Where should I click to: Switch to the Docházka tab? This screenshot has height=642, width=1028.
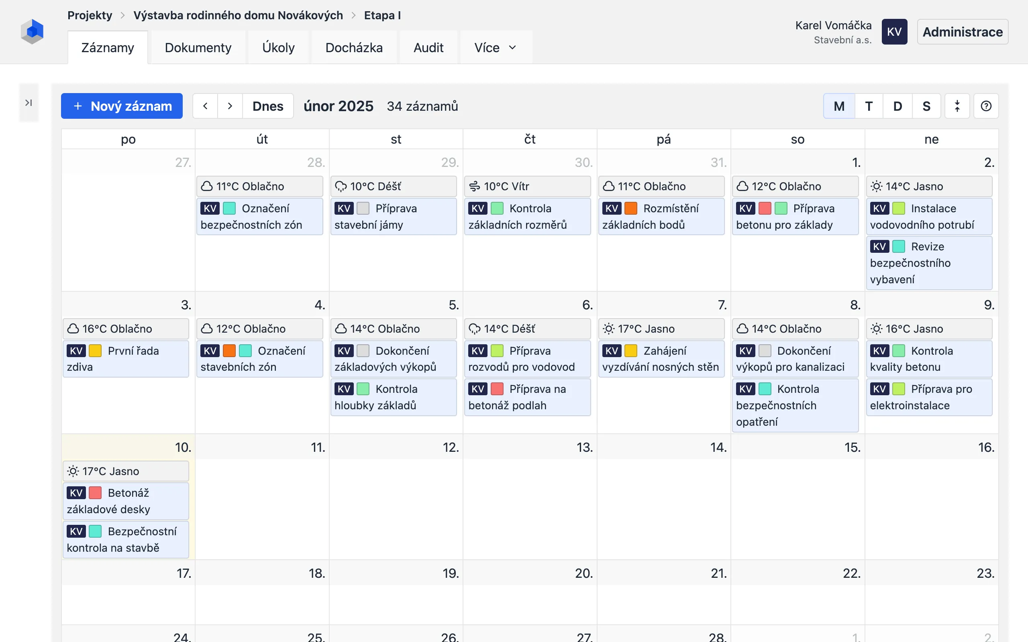click(x=354, y=48)
